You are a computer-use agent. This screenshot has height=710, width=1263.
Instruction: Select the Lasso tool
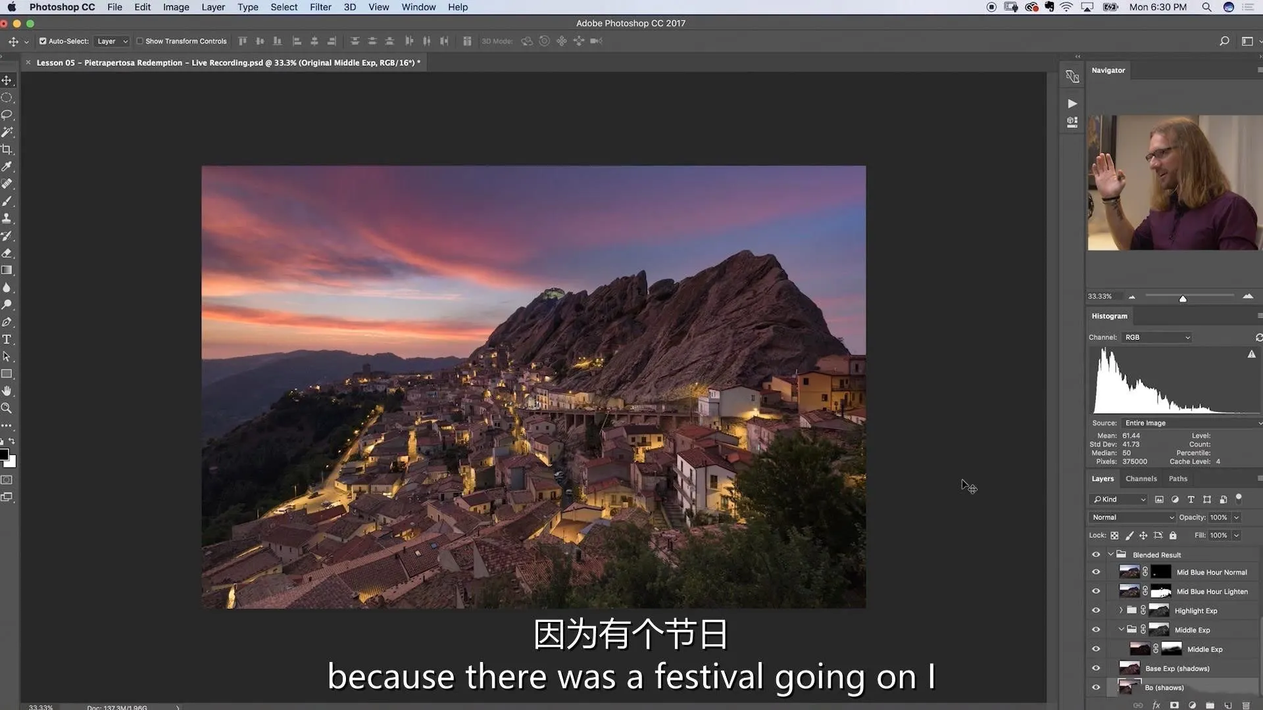[9, 114]
